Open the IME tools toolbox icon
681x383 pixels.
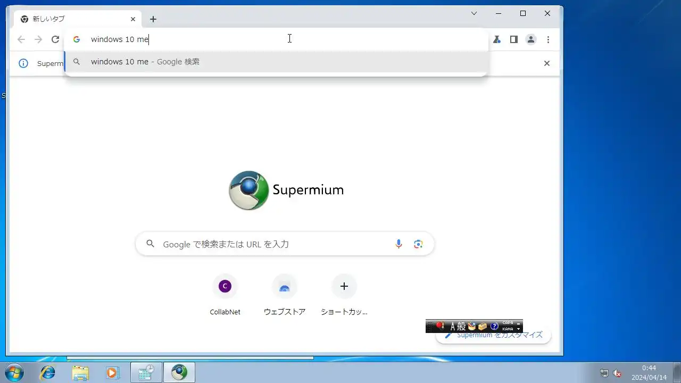(x=483, y=326)
